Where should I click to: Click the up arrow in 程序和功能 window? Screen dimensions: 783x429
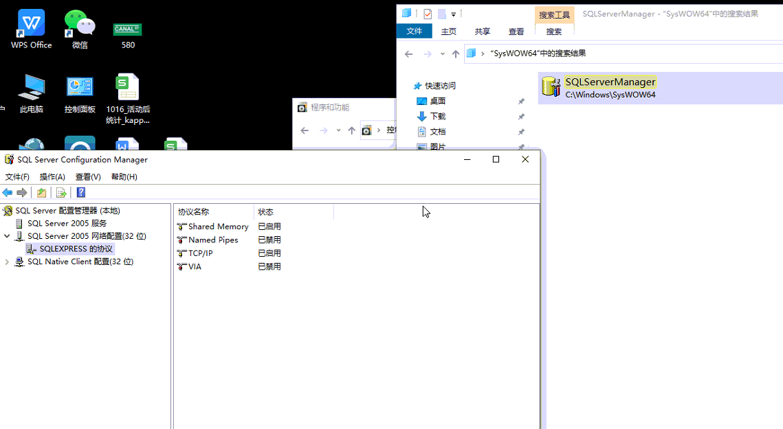point(351,130)
